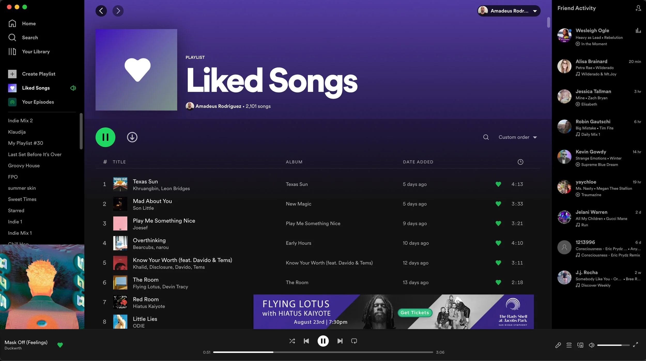Skip to next track
The height and width of the screenshot is (361, 646).
coord(340,341)
